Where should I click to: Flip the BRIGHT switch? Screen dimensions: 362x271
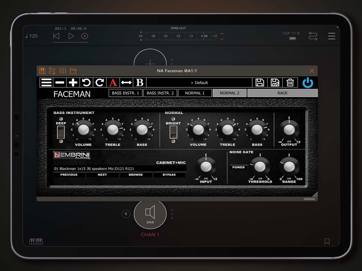point(173,132)
